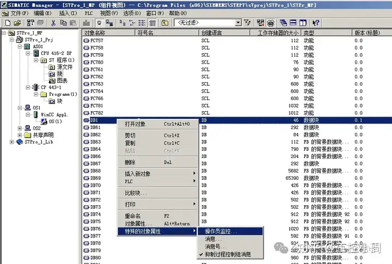
Task: Choose 比较块... in the context menu
Action: click(x=157, y=193)
